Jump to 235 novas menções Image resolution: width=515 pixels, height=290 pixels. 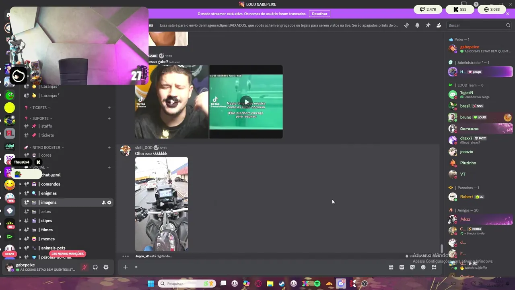click(x=68, y=254)
